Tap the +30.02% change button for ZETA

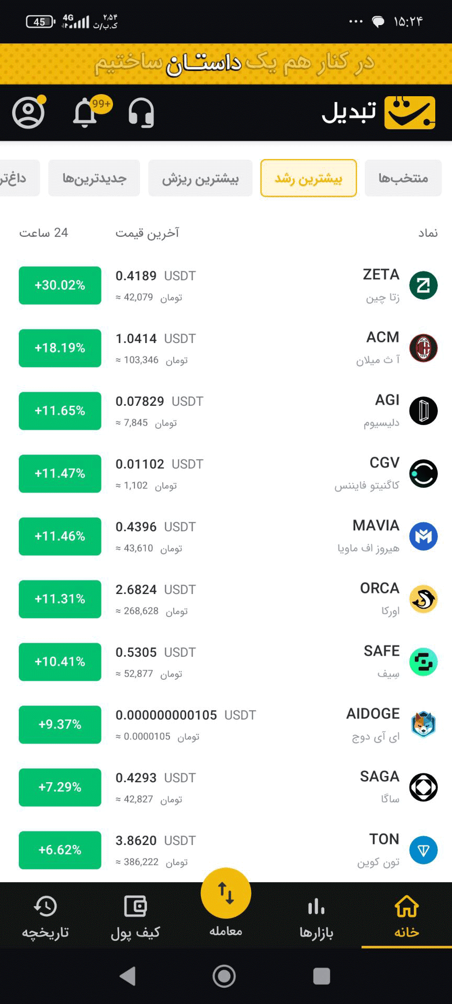[60, 286]
